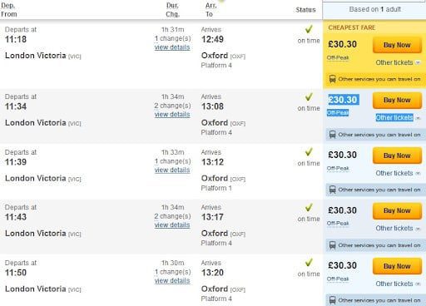Screen dimensions: 426x306
Task: Click bus icon in 11:18 fare box
Action: tap(332, 79)
